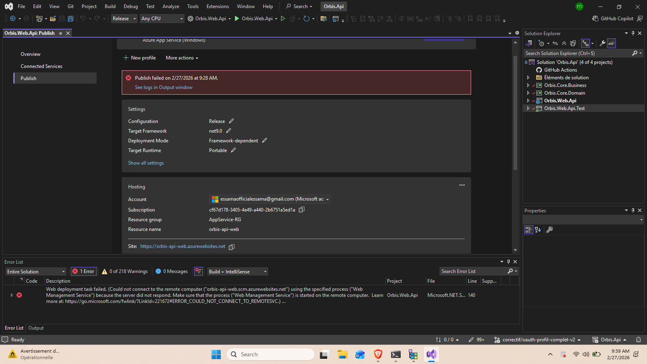Copy the Subscription ID with copy icon
This screenshot has height=364, width=647.
(302, 210)
